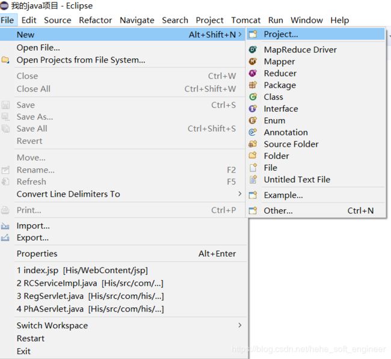
Task: Expand Convert Line Delimiters To submenu arrow
Action: pyautogui.click(x=239, y=194)
